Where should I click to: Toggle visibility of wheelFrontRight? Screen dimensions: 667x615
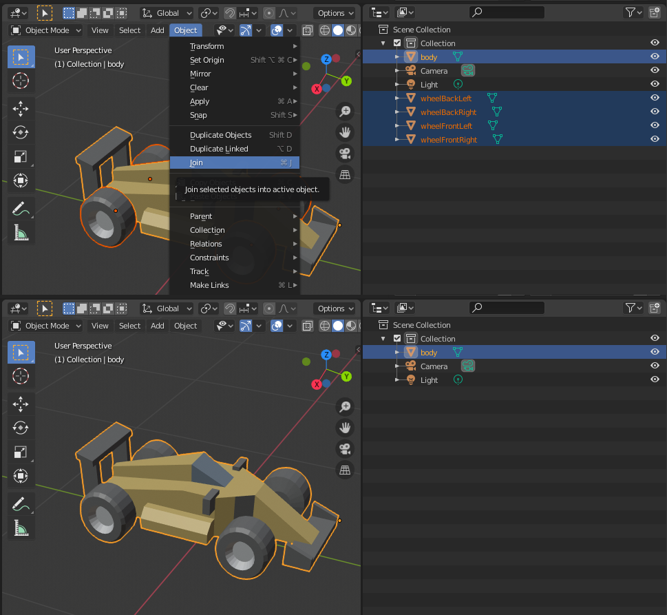[655, 139]
